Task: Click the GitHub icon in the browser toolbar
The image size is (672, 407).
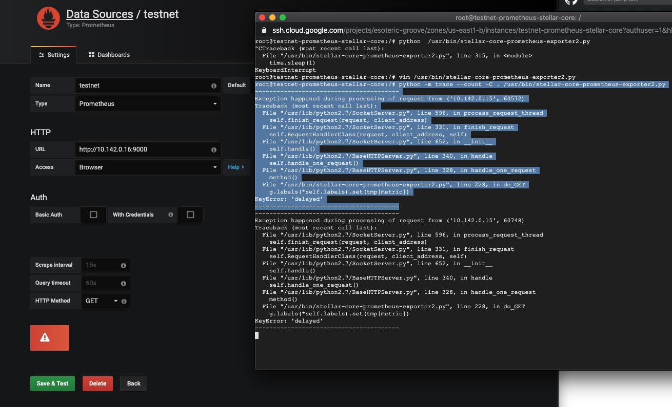Action: [x=571, y=3]
